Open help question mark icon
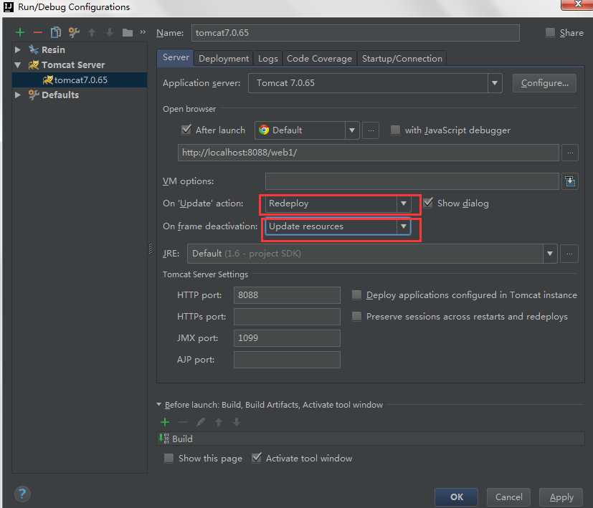Viewport: 593px width, 508px height. [22, 494]
